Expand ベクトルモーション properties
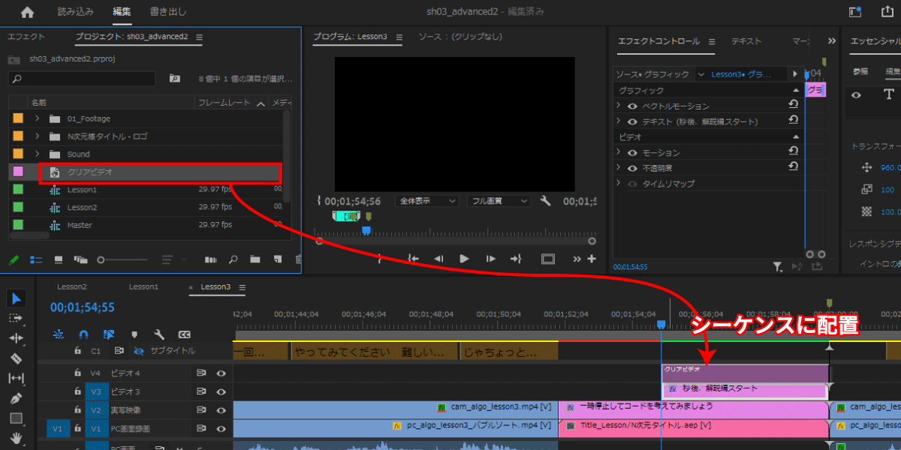This screenshot has height=450, width=901. 619,106
